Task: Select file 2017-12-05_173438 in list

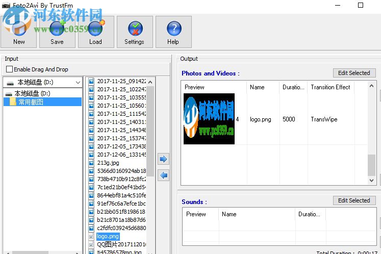Action: (x=121, y=146)
